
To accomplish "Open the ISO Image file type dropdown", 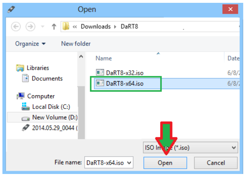I will click(191, 148).
